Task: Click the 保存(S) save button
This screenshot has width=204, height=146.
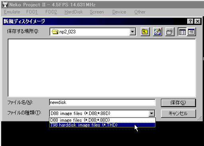Action: [x=178, y=103]
